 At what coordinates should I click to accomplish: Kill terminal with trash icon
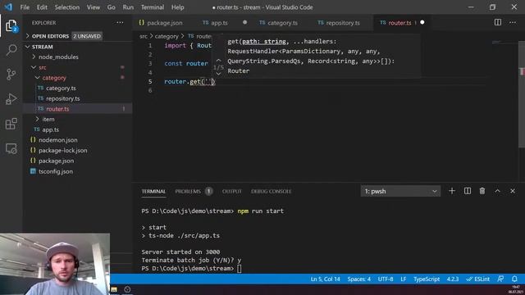click(x=482, y=191)
